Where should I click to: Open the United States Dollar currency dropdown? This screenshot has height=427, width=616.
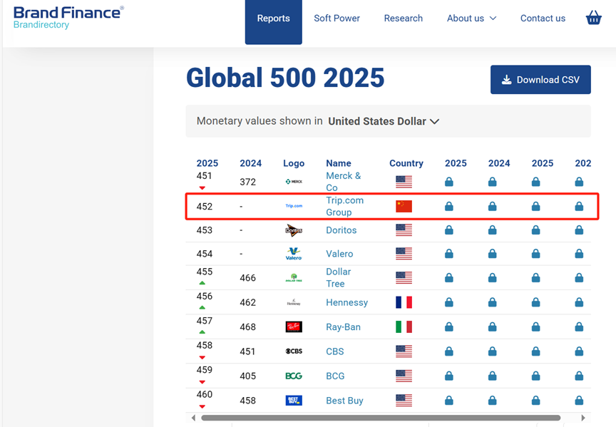pyautogui.click(x=384, y=121)
